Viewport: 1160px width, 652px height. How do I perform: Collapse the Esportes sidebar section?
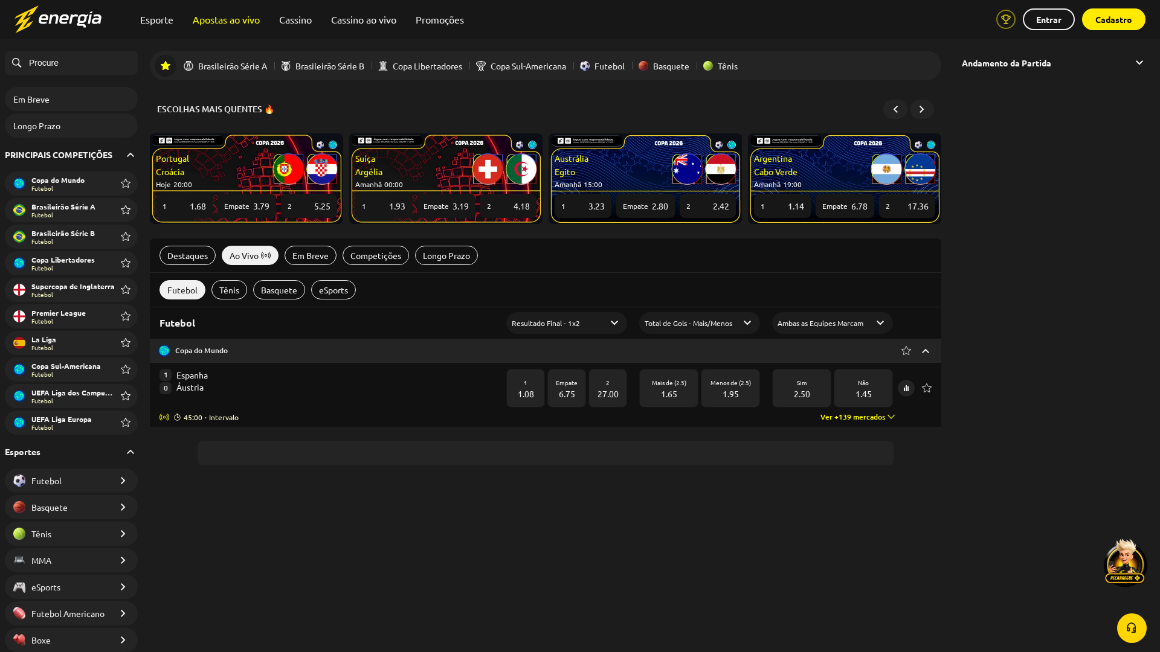click(x=130, y=452)
